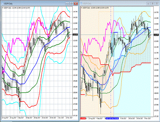Viewport: 160px width, 122px height.
Task: Click the 108.830 price level on right axis
Action: pos(156,93)
